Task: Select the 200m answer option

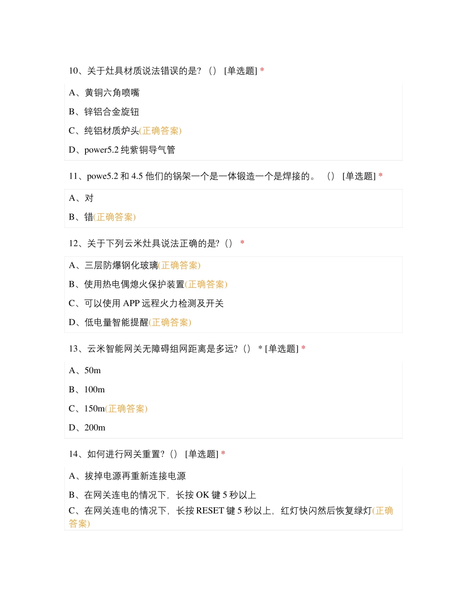Action: (x=87, y=428)
